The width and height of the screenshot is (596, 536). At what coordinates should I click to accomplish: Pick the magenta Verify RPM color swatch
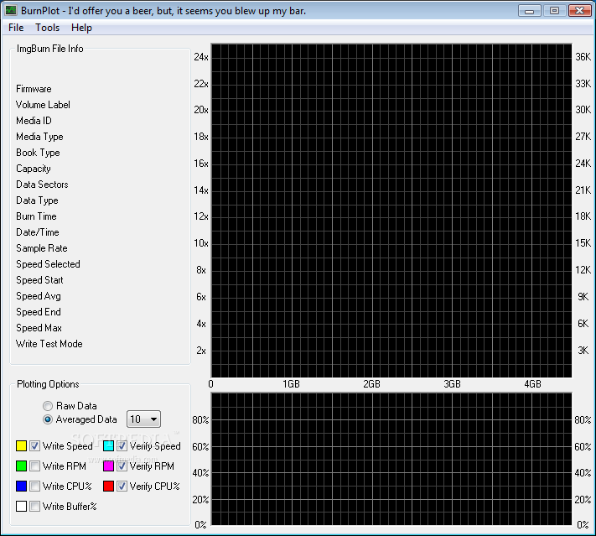pyautogui.click(x=108, y=466)
